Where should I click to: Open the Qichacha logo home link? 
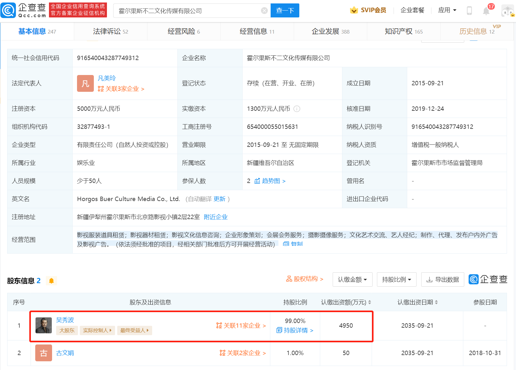[24, 10]
